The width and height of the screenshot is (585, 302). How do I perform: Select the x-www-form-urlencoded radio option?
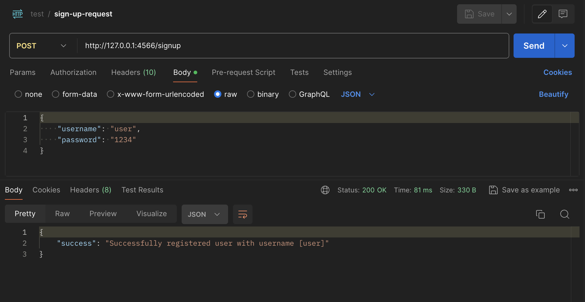111,94
